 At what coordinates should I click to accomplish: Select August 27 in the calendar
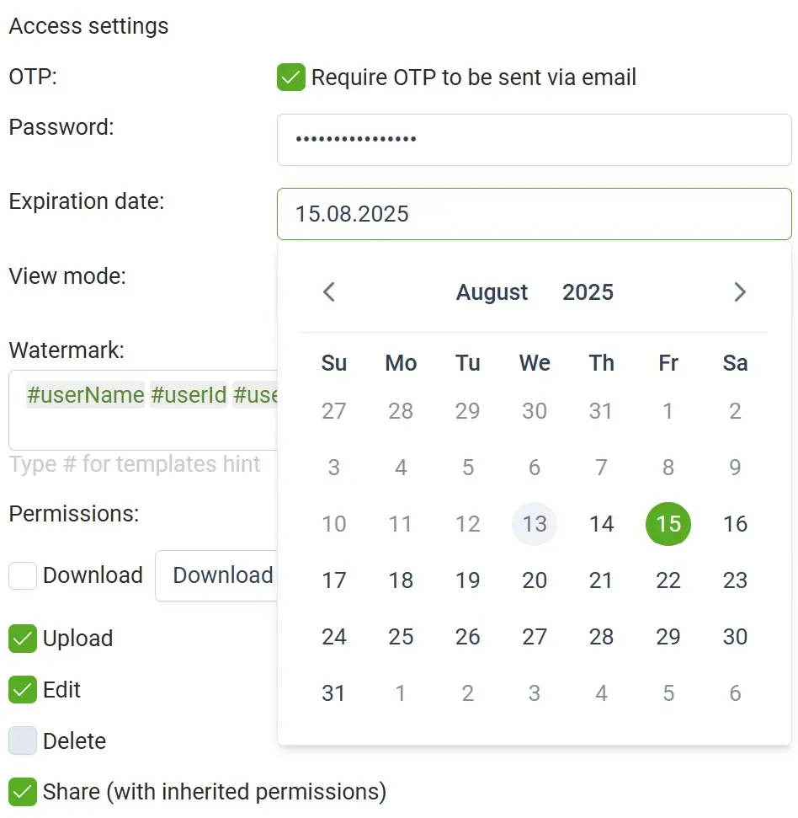(535, 637)
